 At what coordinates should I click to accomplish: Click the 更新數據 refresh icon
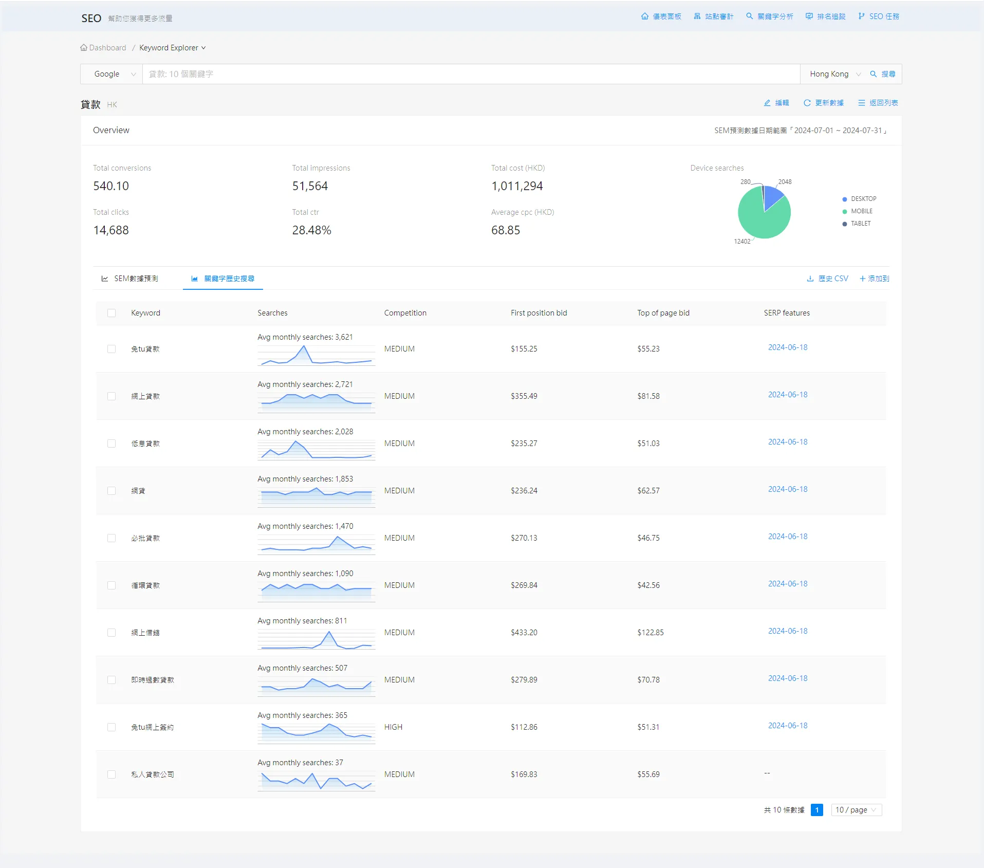coord(807,103)
